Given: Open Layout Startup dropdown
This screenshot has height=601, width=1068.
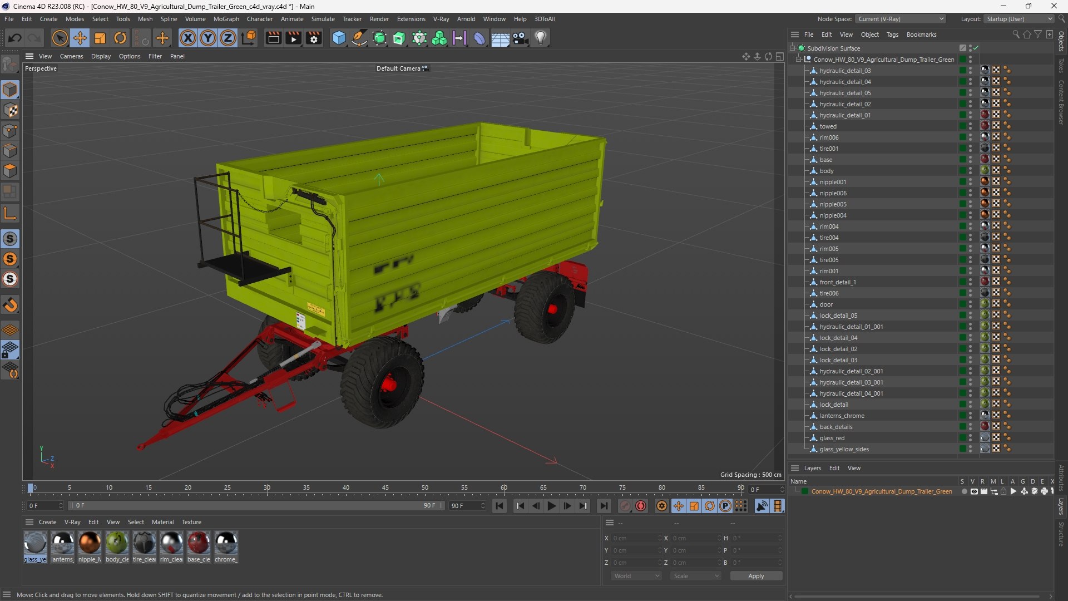Looking at the screenshot, I should [1018, 19].
